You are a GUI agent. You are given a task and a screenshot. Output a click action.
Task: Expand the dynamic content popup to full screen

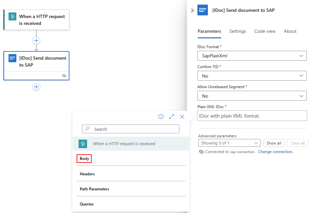point(172,117)
